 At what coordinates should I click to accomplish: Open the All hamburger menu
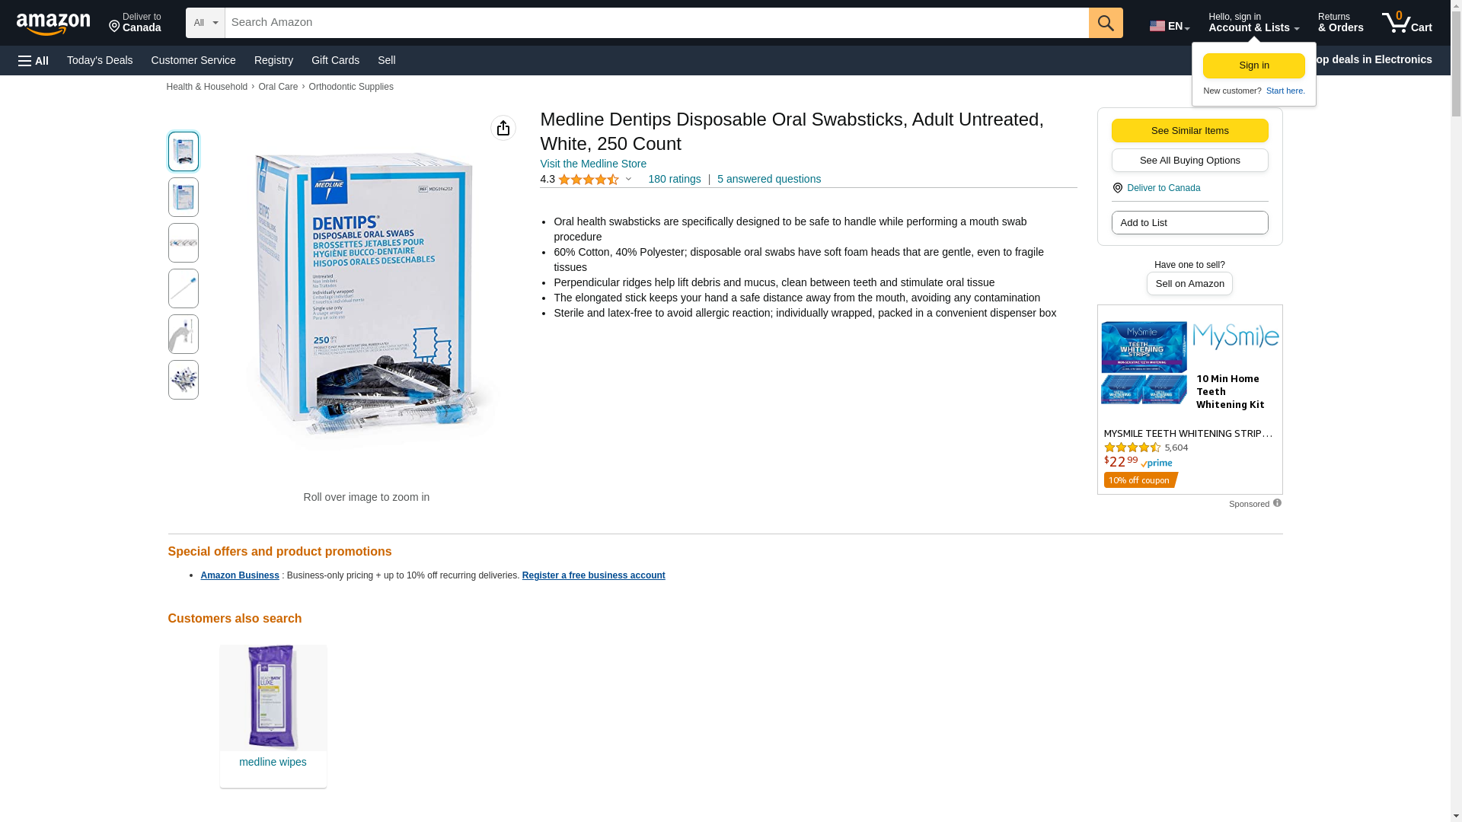pyautogui.click(x=34, y=61)
